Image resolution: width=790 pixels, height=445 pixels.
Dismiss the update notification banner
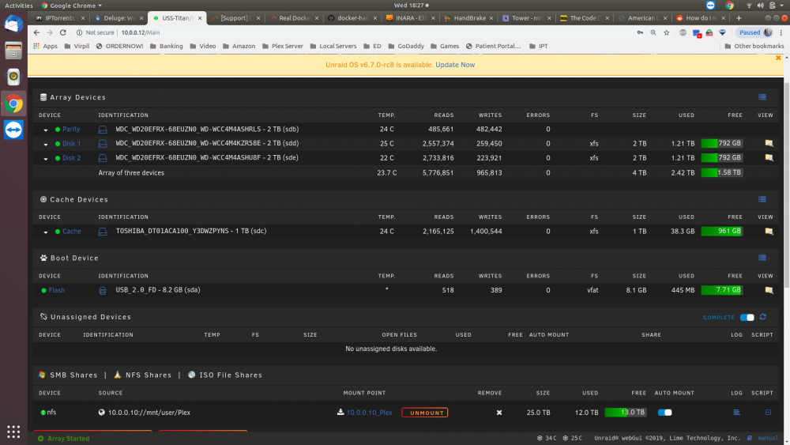click(x=778, y=58)
